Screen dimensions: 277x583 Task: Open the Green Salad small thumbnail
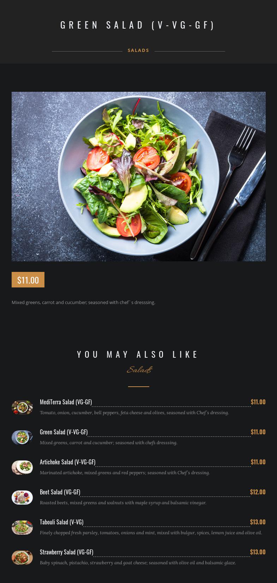22,438
